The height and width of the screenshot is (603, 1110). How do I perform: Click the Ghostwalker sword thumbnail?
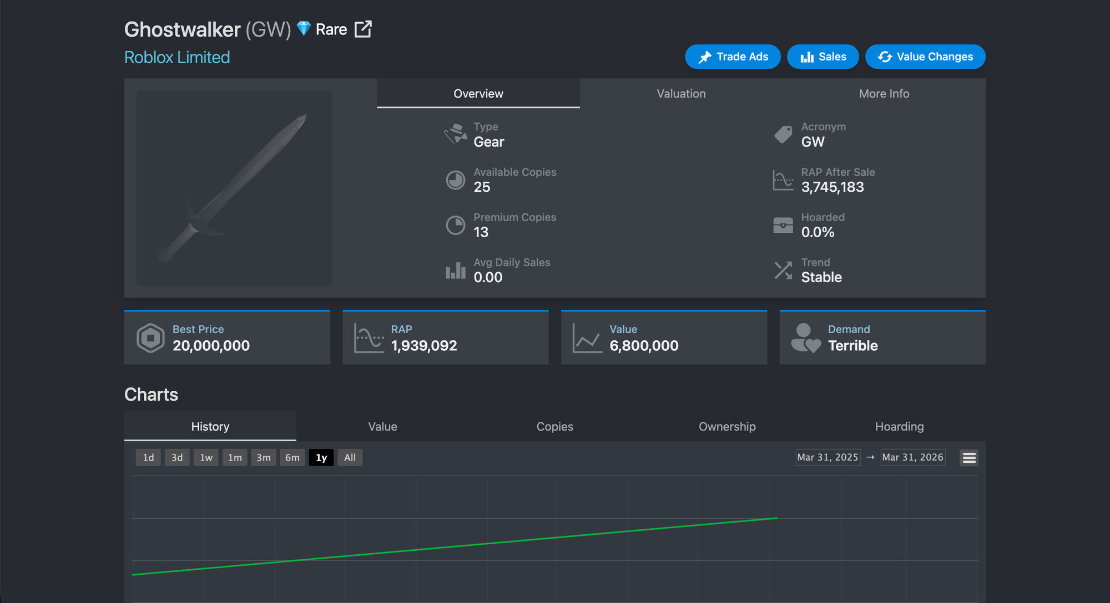pos(234,188)
